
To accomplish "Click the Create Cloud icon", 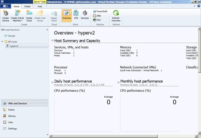I will [29, 16].
